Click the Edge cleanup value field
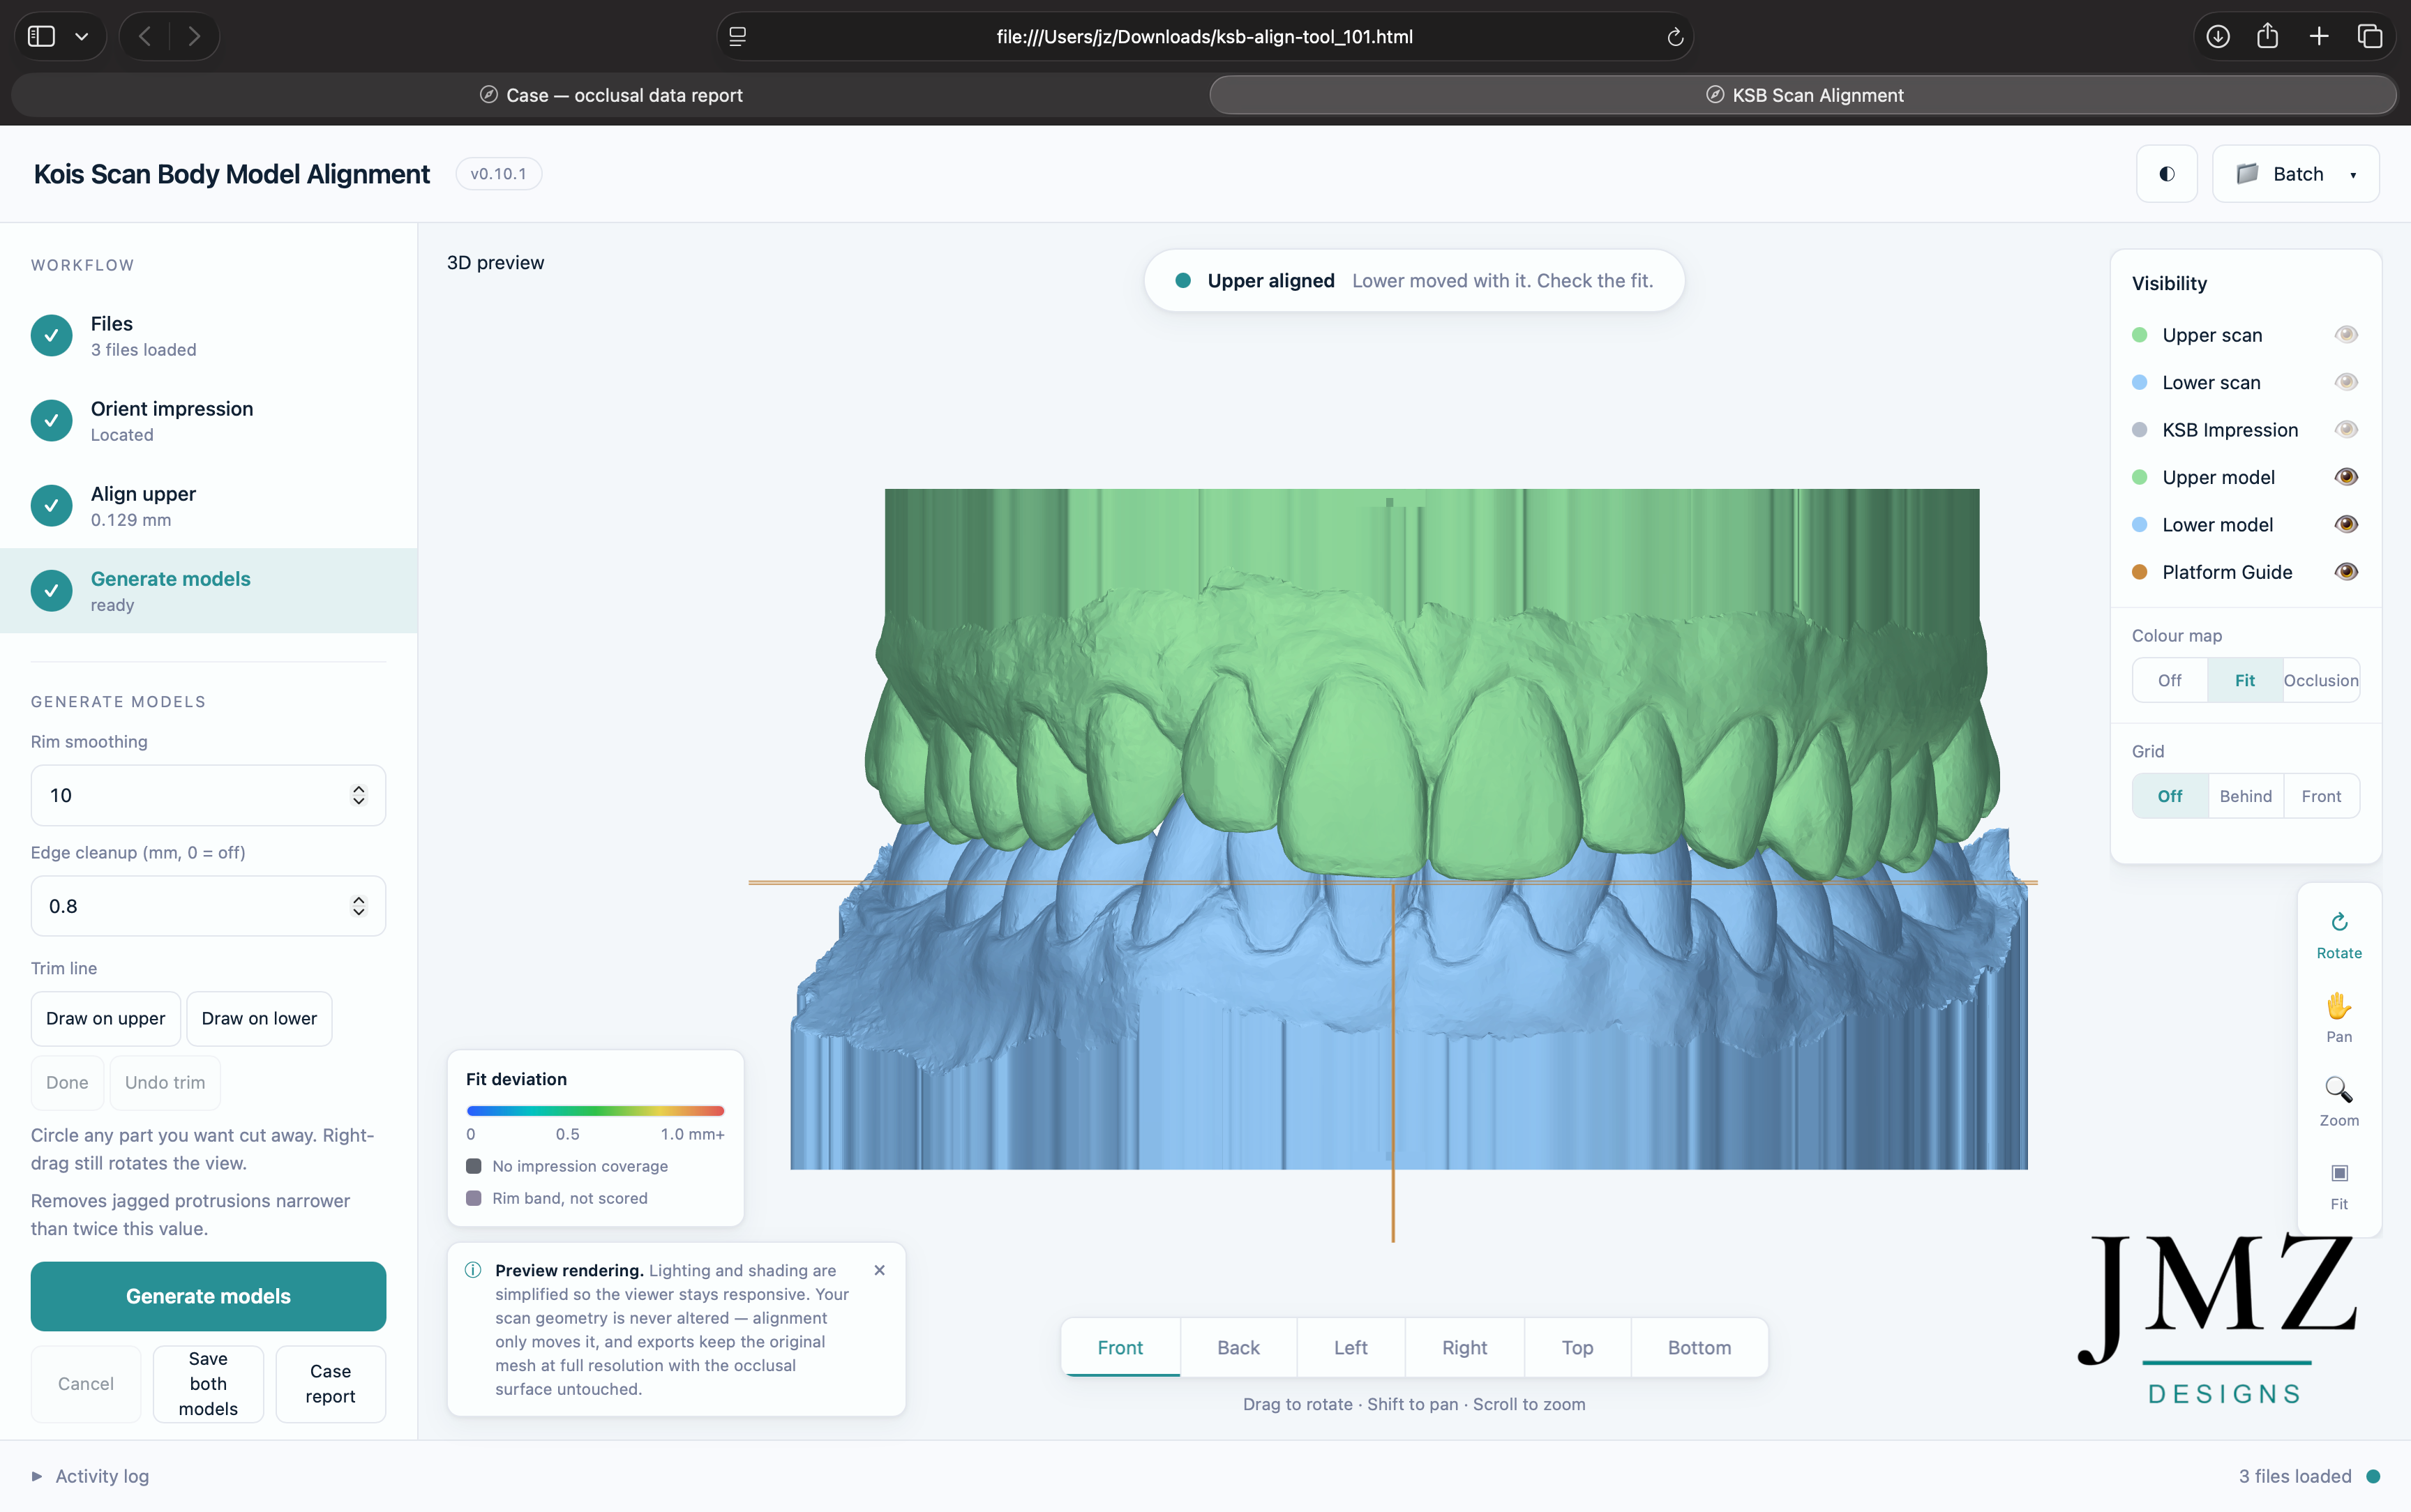 [x=208, y=906]
